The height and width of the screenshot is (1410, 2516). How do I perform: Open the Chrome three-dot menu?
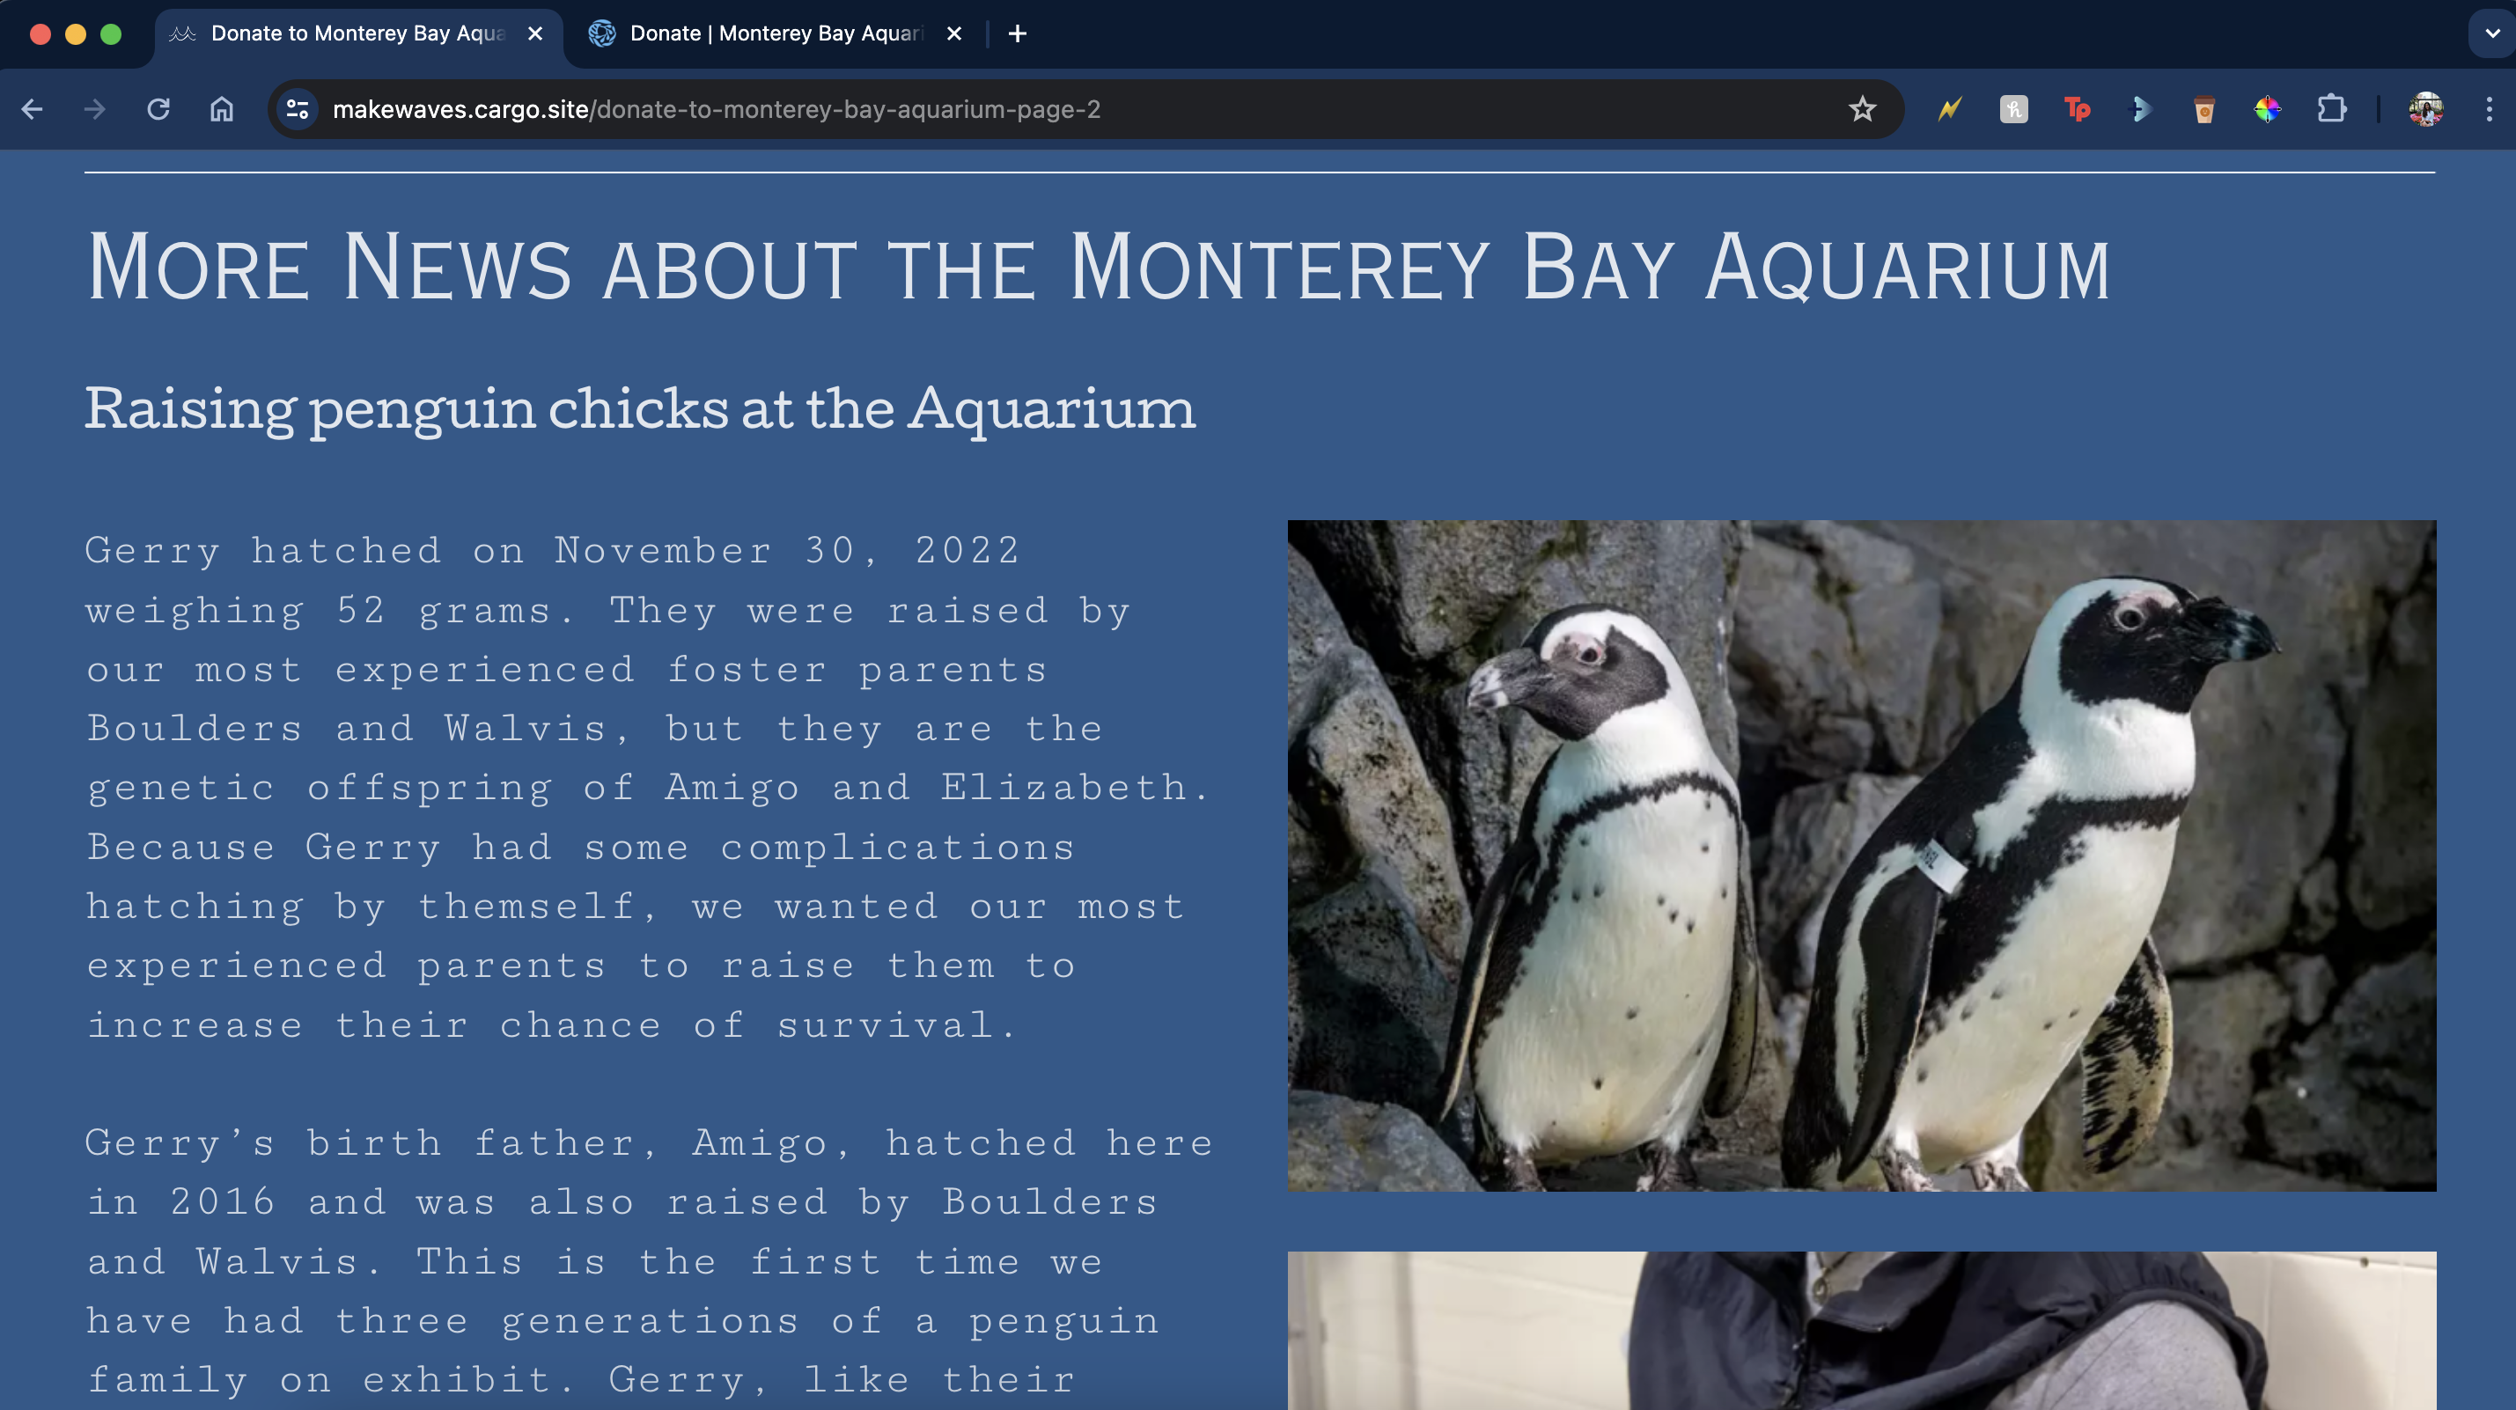click(x=2489, y=109)
